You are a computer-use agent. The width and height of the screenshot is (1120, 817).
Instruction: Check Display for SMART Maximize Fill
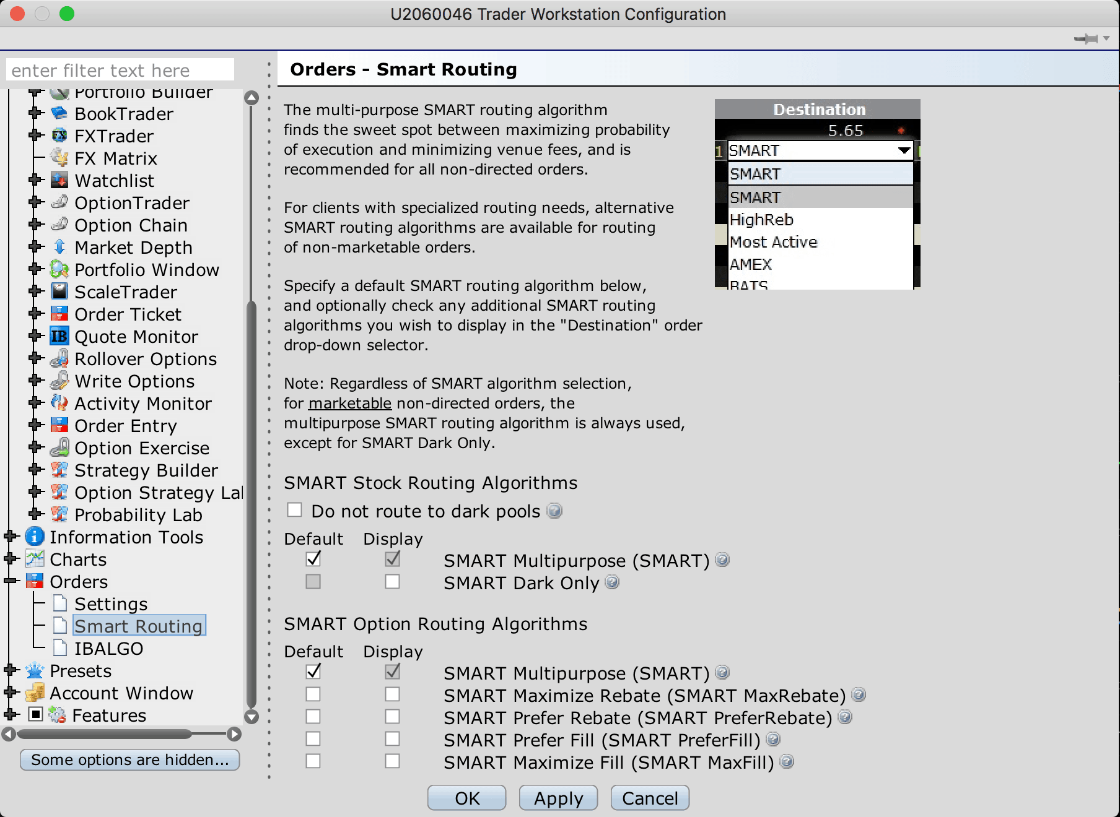(x=392, y=761)
